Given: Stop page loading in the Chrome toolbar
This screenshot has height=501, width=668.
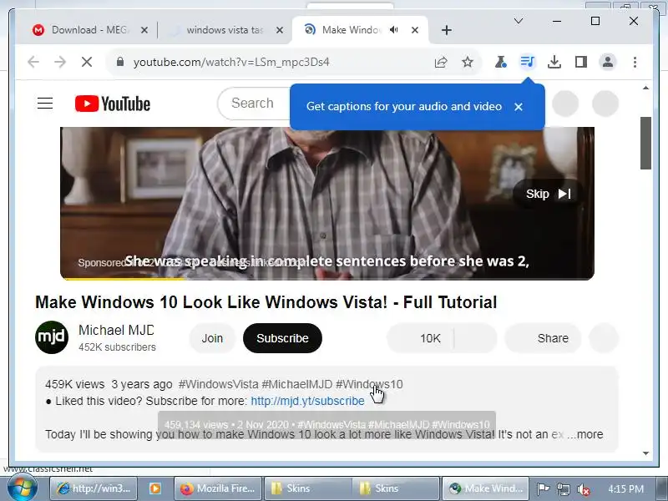Looking at the screenshot, I should (87, 62).
